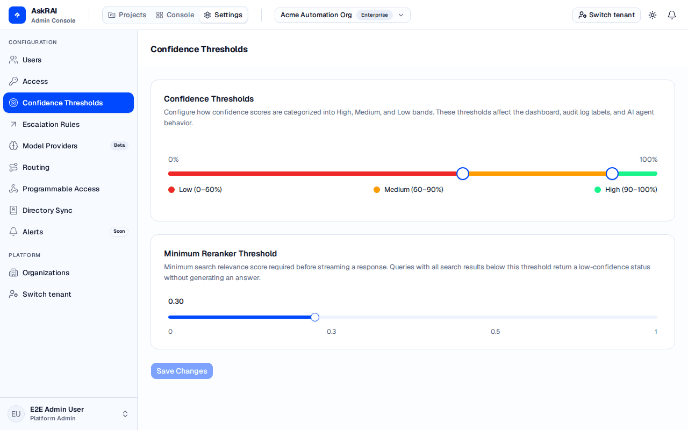Go to Access settings
The width and height of the screenshot is (688, 430).
tap(68, 81)
